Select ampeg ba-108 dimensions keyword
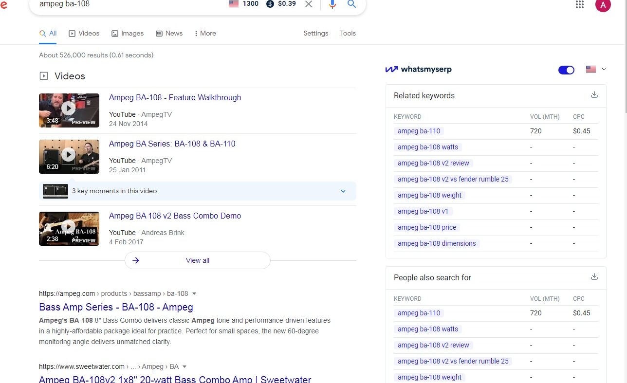Viewport: 627px width, 383px height. click(x=437, y=243)
